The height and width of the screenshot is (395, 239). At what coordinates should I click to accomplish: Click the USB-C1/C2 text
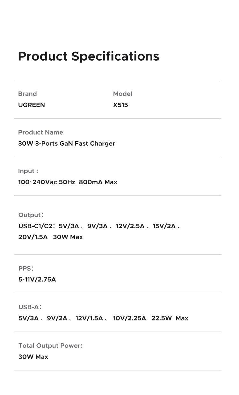tap(35, 226)
